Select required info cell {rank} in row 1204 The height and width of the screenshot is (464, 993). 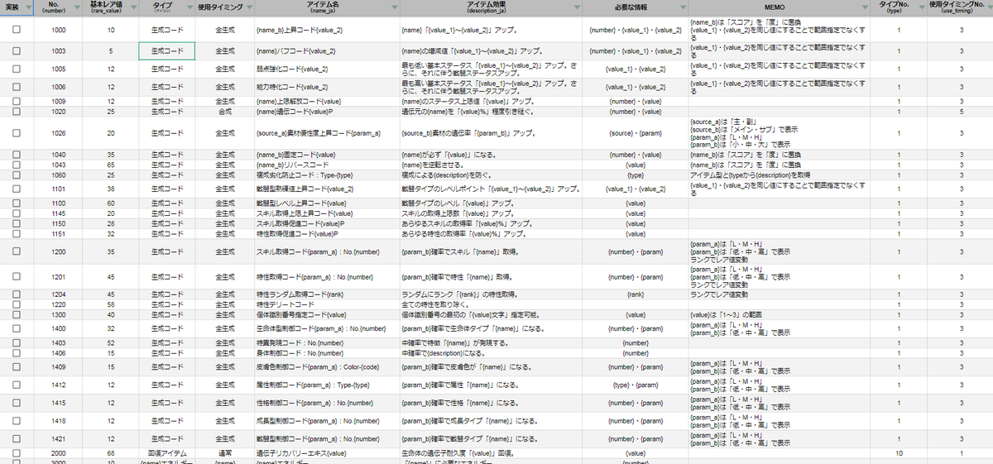pos(636,294)
